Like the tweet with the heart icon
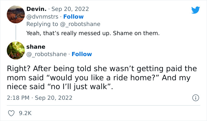Screen dimensions: 207x121 point(12,113)
